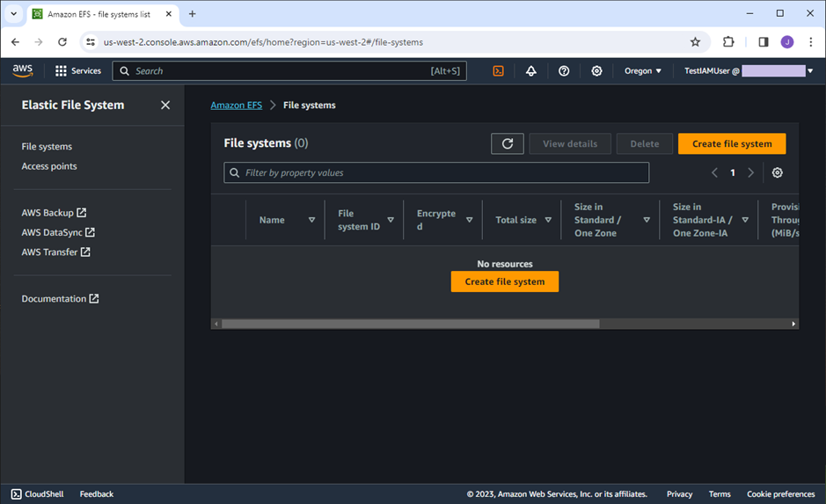The height and width of the screenshot is (504, 826).
Task: Reload the browser page
Action: pos(62,42)
